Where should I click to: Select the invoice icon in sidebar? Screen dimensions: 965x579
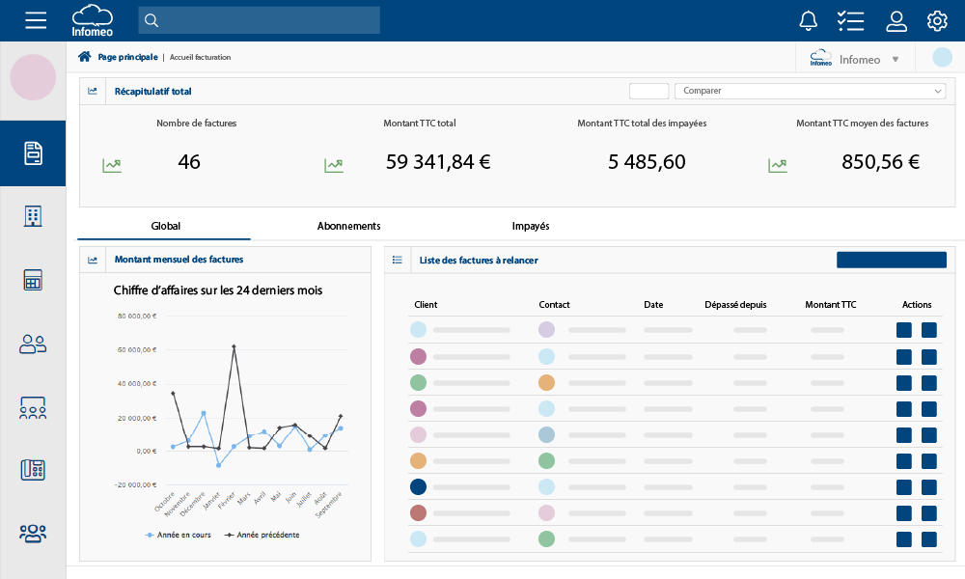(33, 153)
